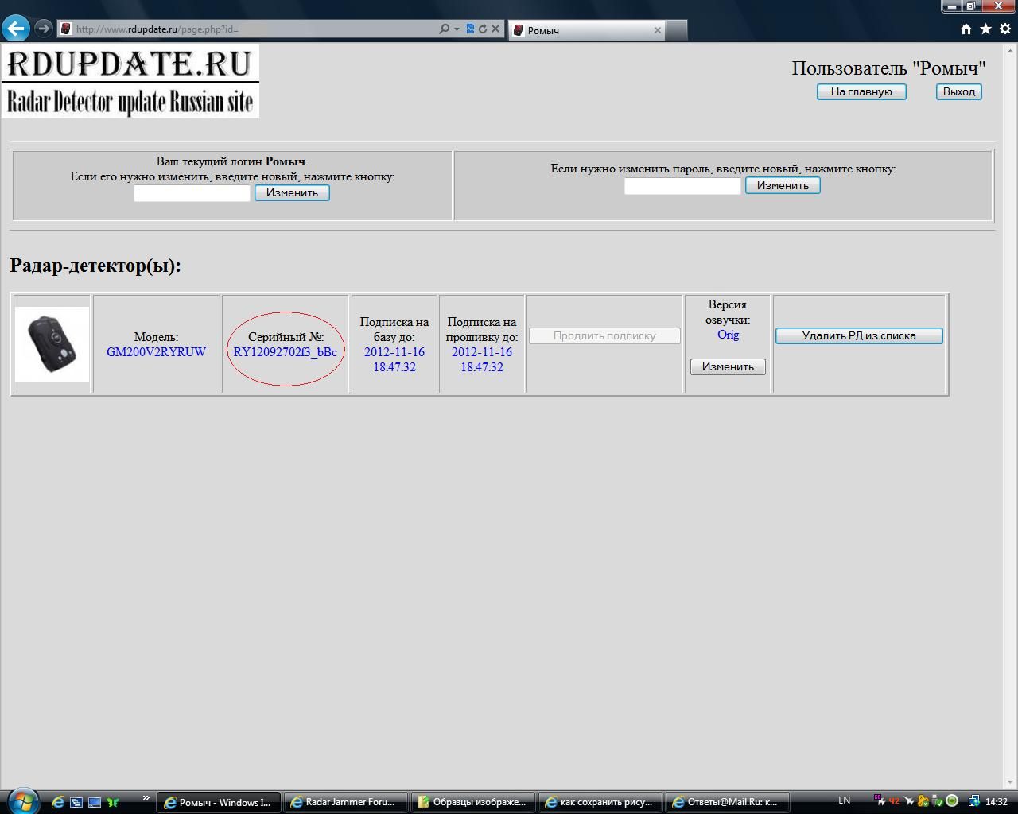Expand the address bar autocomplete dropdown arrow
Image resolution: width=1018 pixels, height=814 pixels.
click(457, 29)
